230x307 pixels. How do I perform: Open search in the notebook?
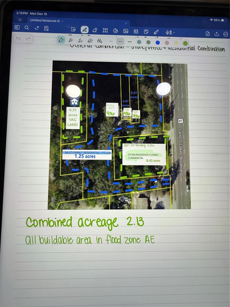click(x=27, y=28)
